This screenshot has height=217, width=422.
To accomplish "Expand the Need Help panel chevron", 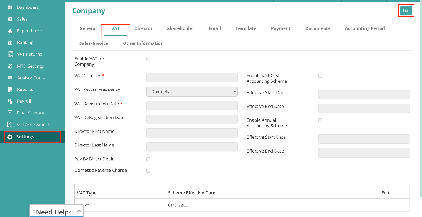I will coord(79,211).
